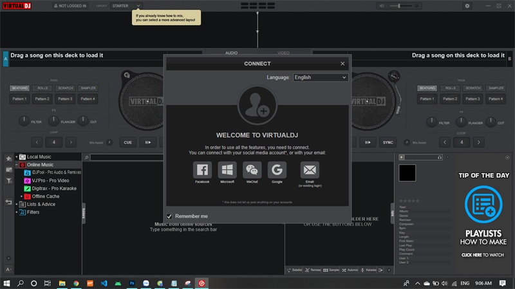This screenshot has width=515, height=289.
Task: Switch to the VIDEO tab
Action: 283,53
